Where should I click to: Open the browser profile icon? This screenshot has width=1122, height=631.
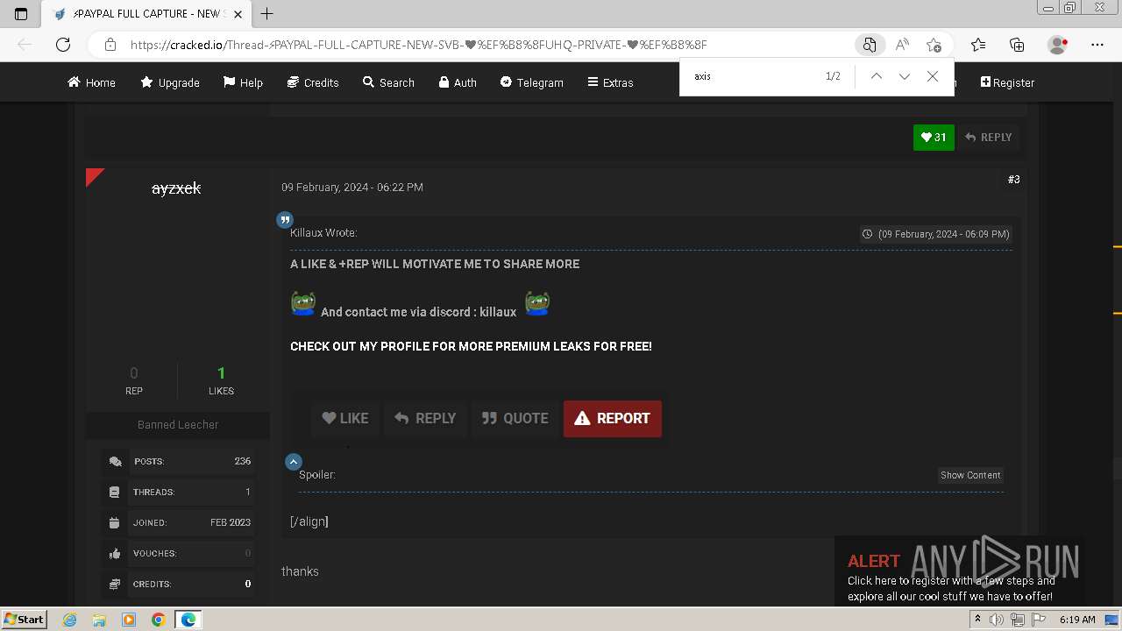click(1058, 45)
